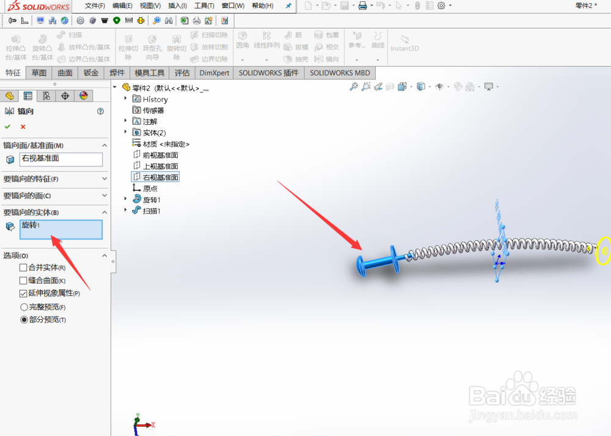Enable the 合并实体(R) checkbox

[x=23, y=267]
